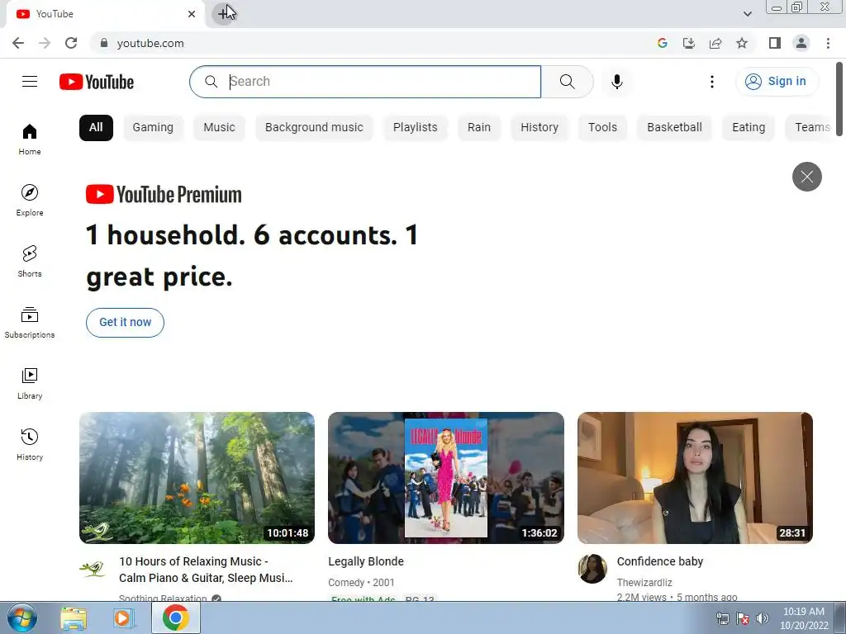Close the YouTube tab
Image resolution: width=846 pixels, height=634 pixels.
pos(192,14)
